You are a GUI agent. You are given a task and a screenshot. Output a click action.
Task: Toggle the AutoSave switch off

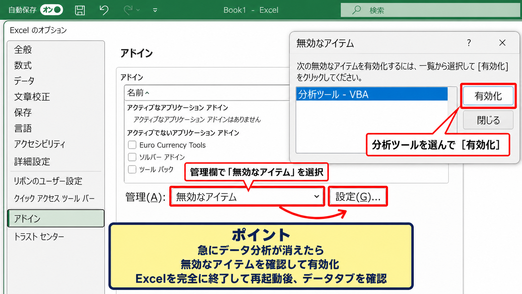pyautogui.click(x=52, y=10)
